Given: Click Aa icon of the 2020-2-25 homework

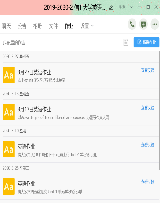Looking at the screenshot, I should pyautogui.click(x=8, y=186).
